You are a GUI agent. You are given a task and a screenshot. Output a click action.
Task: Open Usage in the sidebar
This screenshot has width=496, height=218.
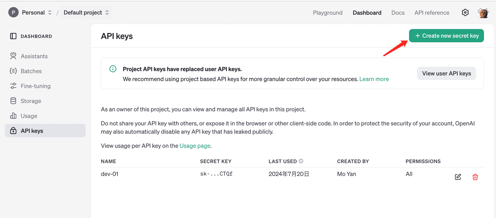coord(45,116)
